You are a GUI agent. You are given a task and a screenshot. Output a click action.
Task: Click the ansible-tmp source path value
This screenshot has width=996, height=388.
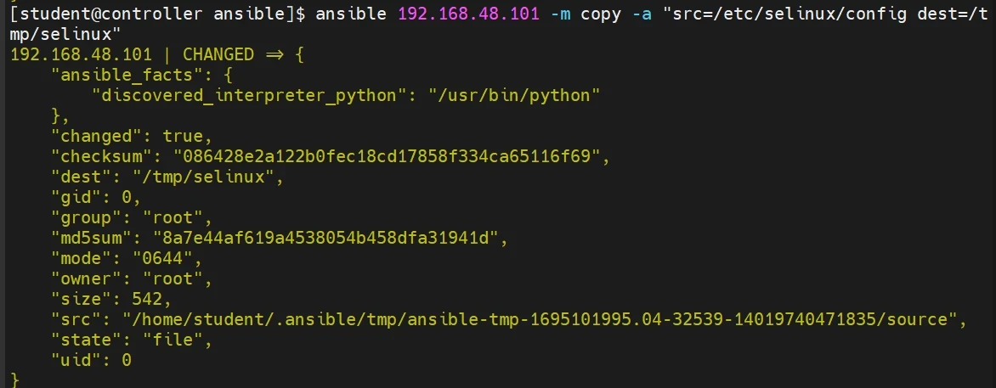(x=540, y=319)
